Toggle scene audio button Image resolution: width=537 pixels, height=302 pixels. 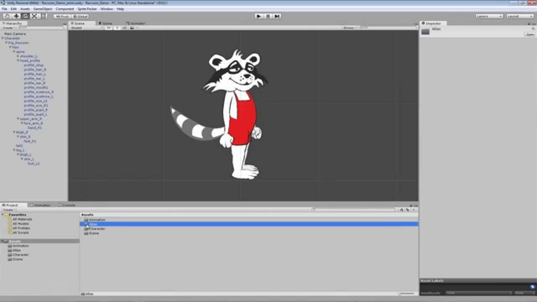click(x=125, y=28)
